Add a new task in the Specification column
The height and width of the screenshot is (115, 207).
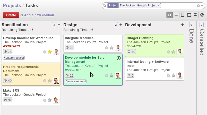tap(59, 25)
